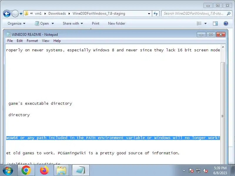
Task: Open the Share with menu
Action: pyautogui.click(x=73, y=23)
